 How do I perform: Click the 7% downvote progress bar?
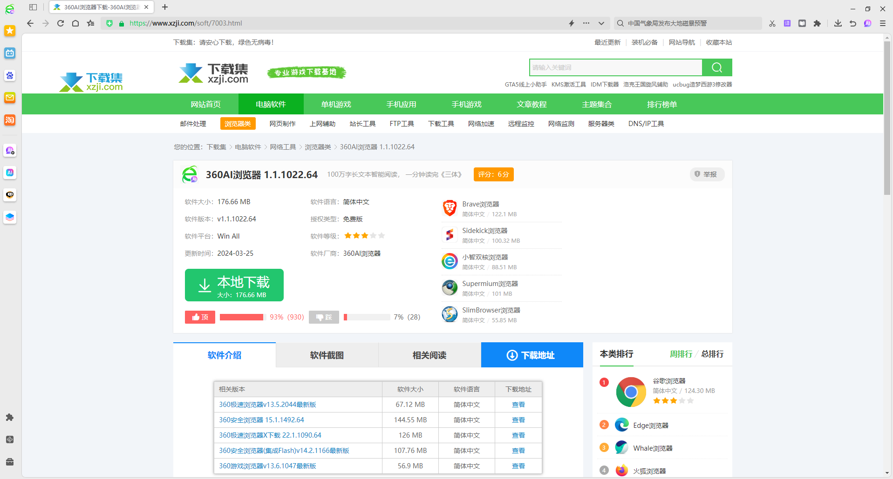(367, 317)
